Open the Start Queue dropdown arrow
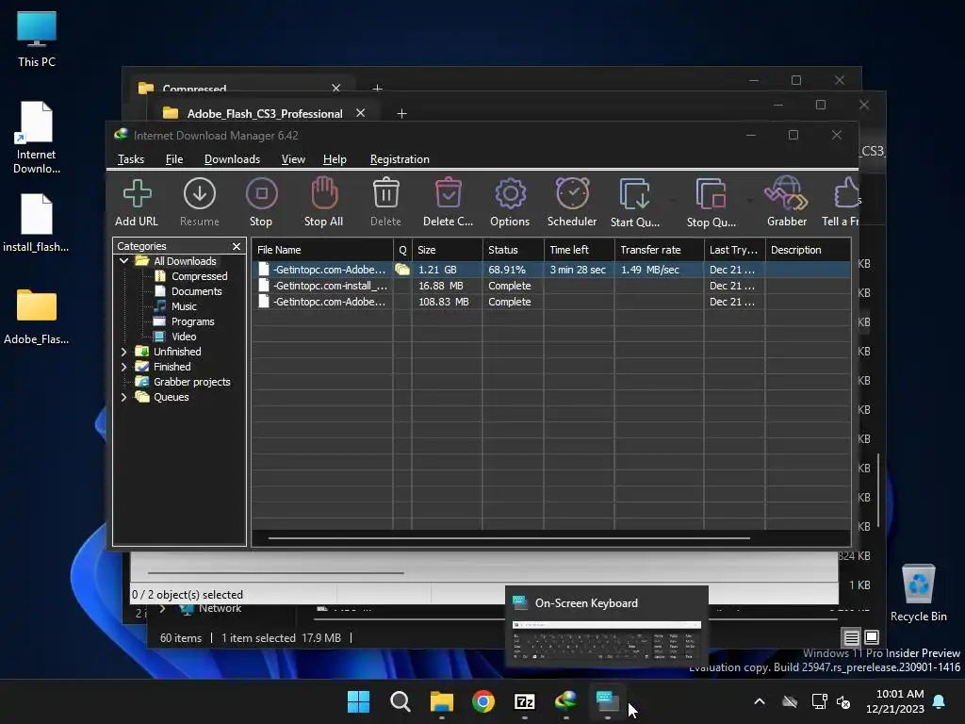 click(673, 201)
